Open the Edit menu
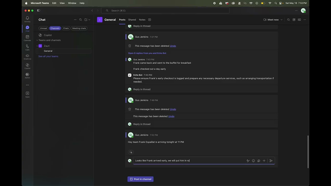 tap(54, 3)
